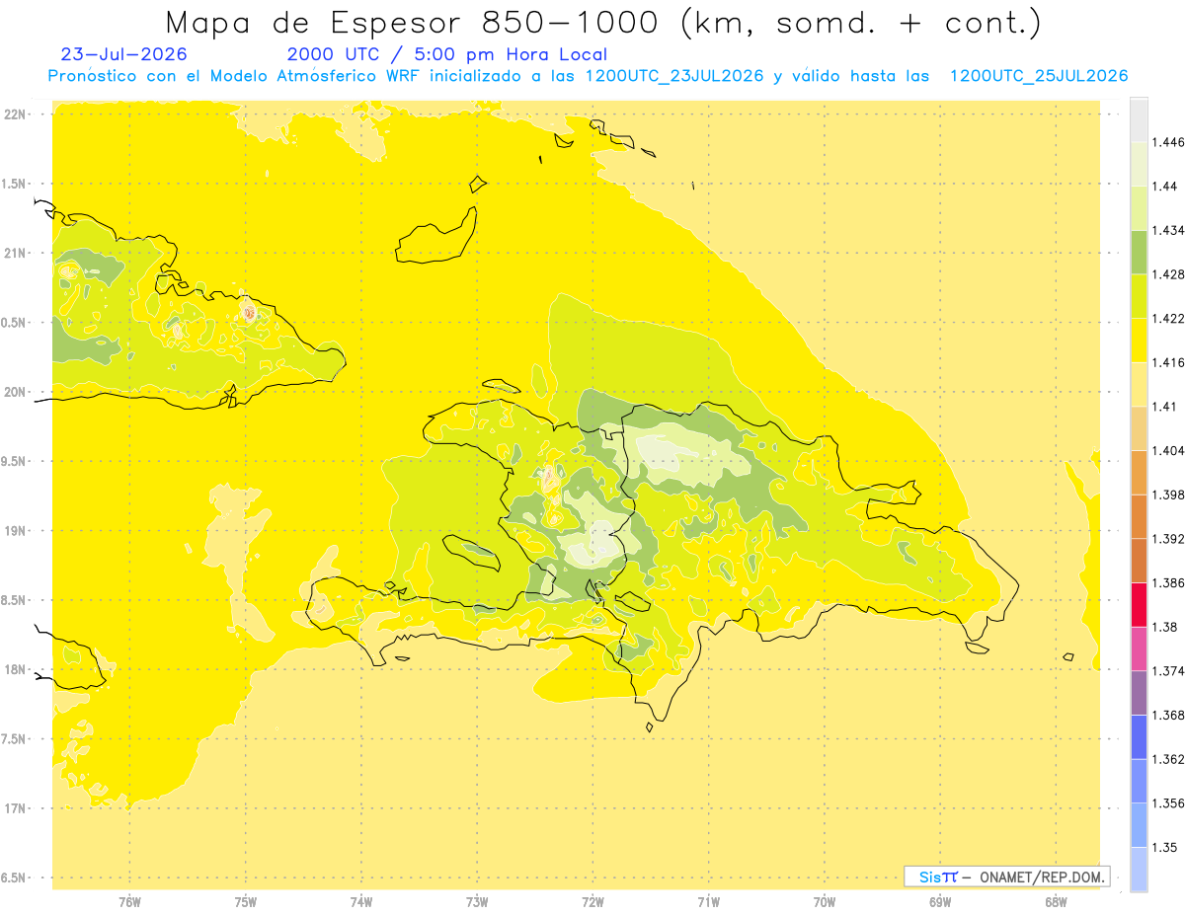
Task: Click longitude axis label "73W"
Action: (477, 901)
